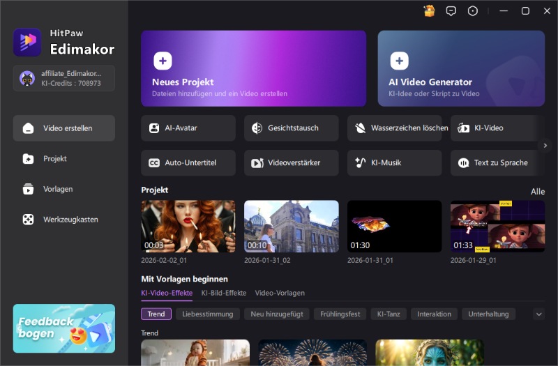Image resolution: width=558 pixels, height=366 pixels.
Task: Open Vorlagen in sidebar
Action: [x=64, y=189]
